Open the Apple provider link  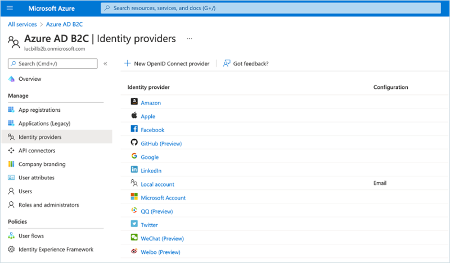tap(148, 116)
